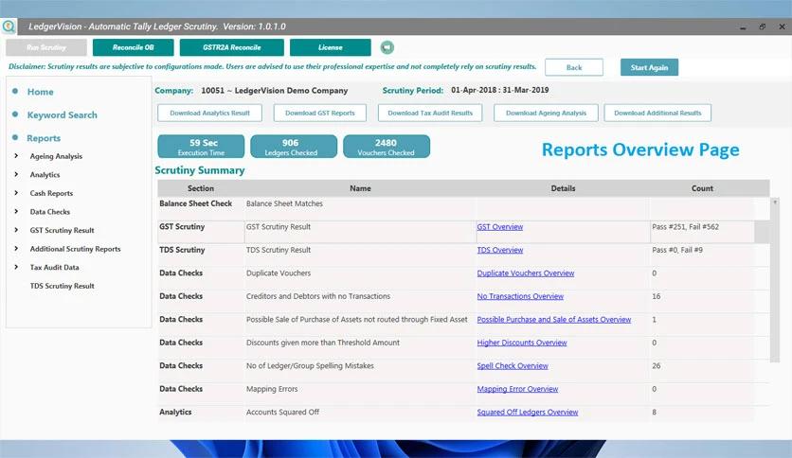Open Reconcile OB
This screenshot has height=458, width=792.
pyautogui.click(x=134, y=47)
